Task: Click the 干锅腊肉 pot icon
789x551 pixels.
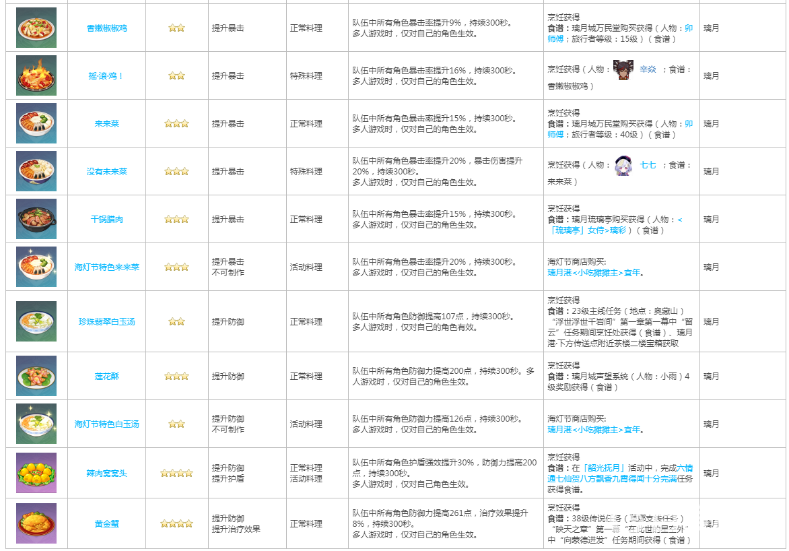Action: pyautogui.click(x=36, y=219)
